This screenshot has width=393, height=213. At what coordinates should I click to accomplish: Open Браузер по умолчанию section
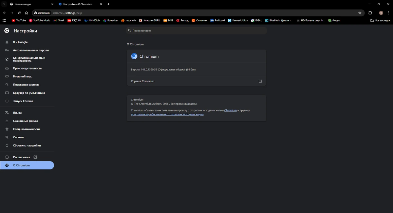[x=27, y=93]
